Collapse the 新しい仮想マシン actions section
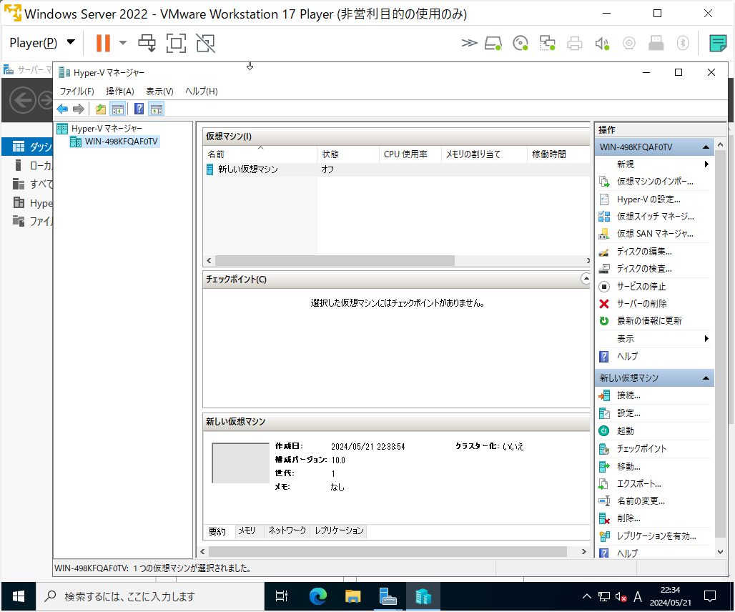The width and height of the screenshot is (735, 612). coord(707,377)
